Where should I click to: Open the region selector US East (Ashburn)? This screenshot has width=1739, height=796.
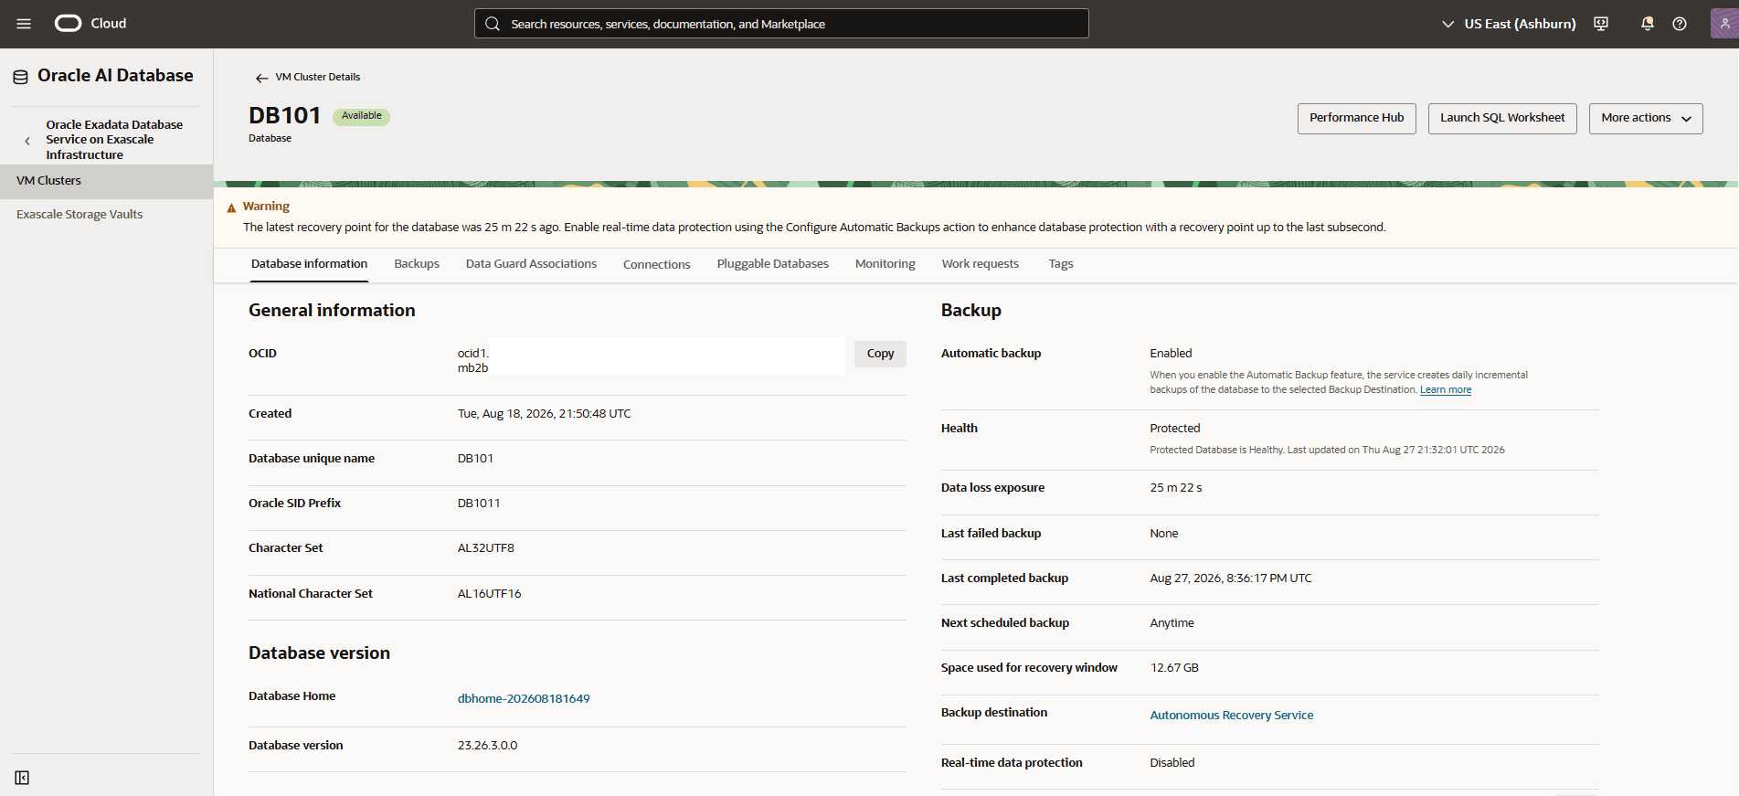coord(1509,24)
